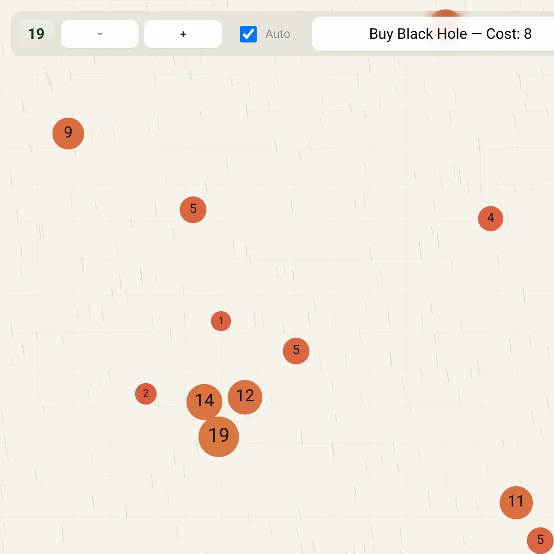Tap the large orange circle numbered 19
Screen dimensions: 554x554
[x=219, y=437]
